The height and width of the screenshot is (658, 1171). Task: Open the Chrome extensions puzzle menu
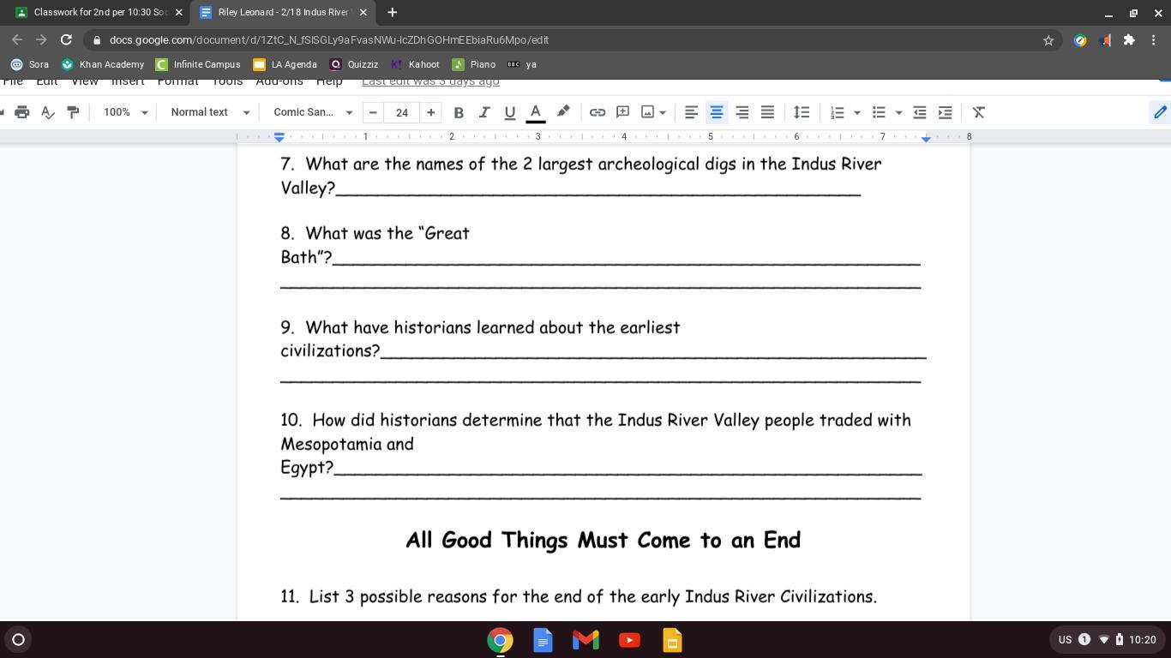[1129, 40]
